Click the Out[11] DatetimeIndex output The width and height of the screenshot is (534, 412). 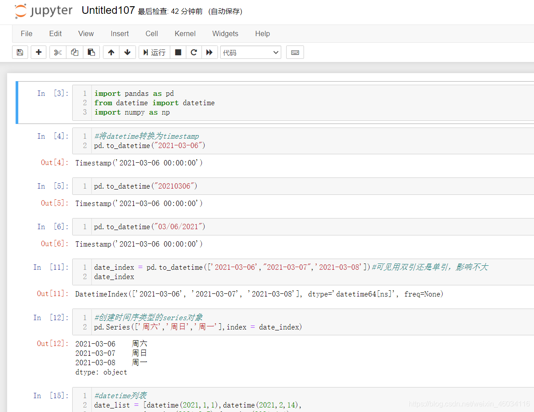click(x=259, y=294)
